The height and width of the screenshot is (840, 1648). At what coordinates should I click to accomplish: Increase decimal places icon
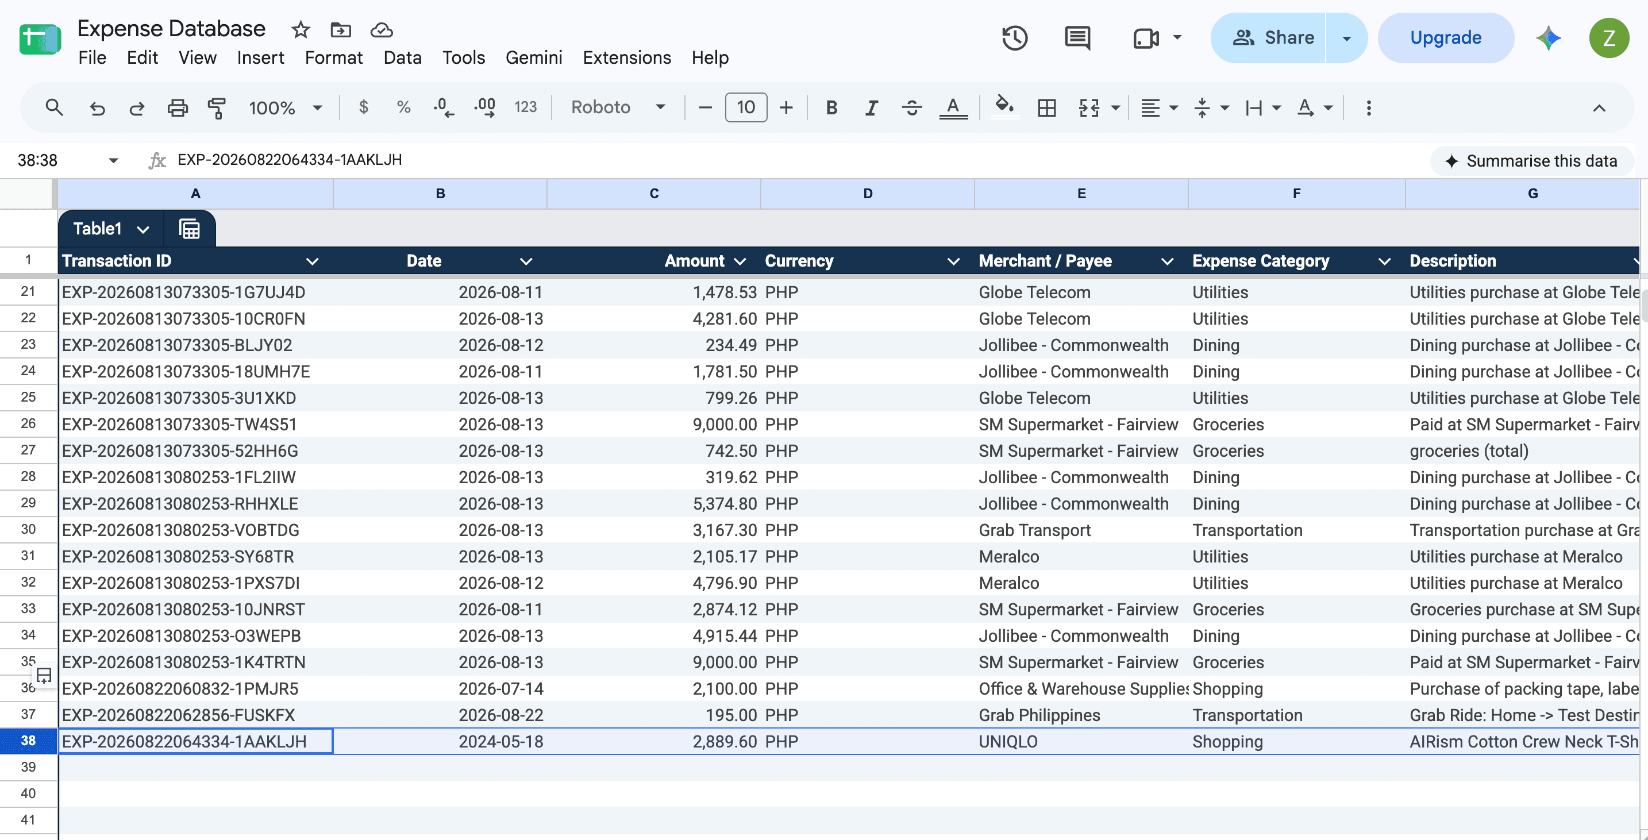[x=485, y=107]
